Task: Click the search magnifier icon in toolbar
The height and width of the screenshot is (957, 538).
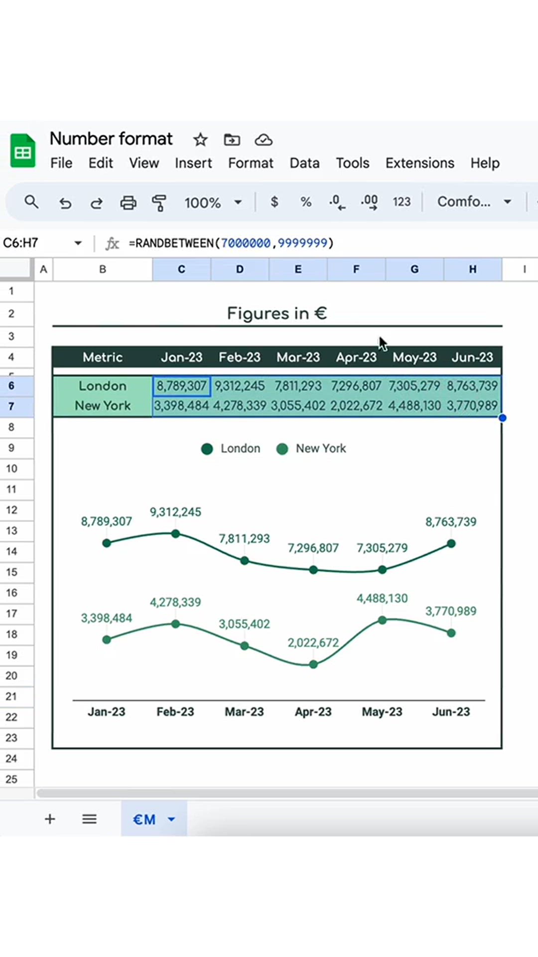Action: tap(31, 202)
